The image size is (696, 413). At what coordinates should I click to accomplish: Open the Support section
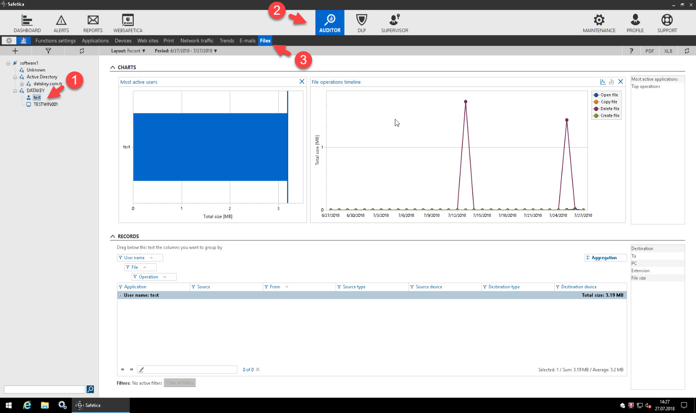pyautogui.click(x=667, y=23)
